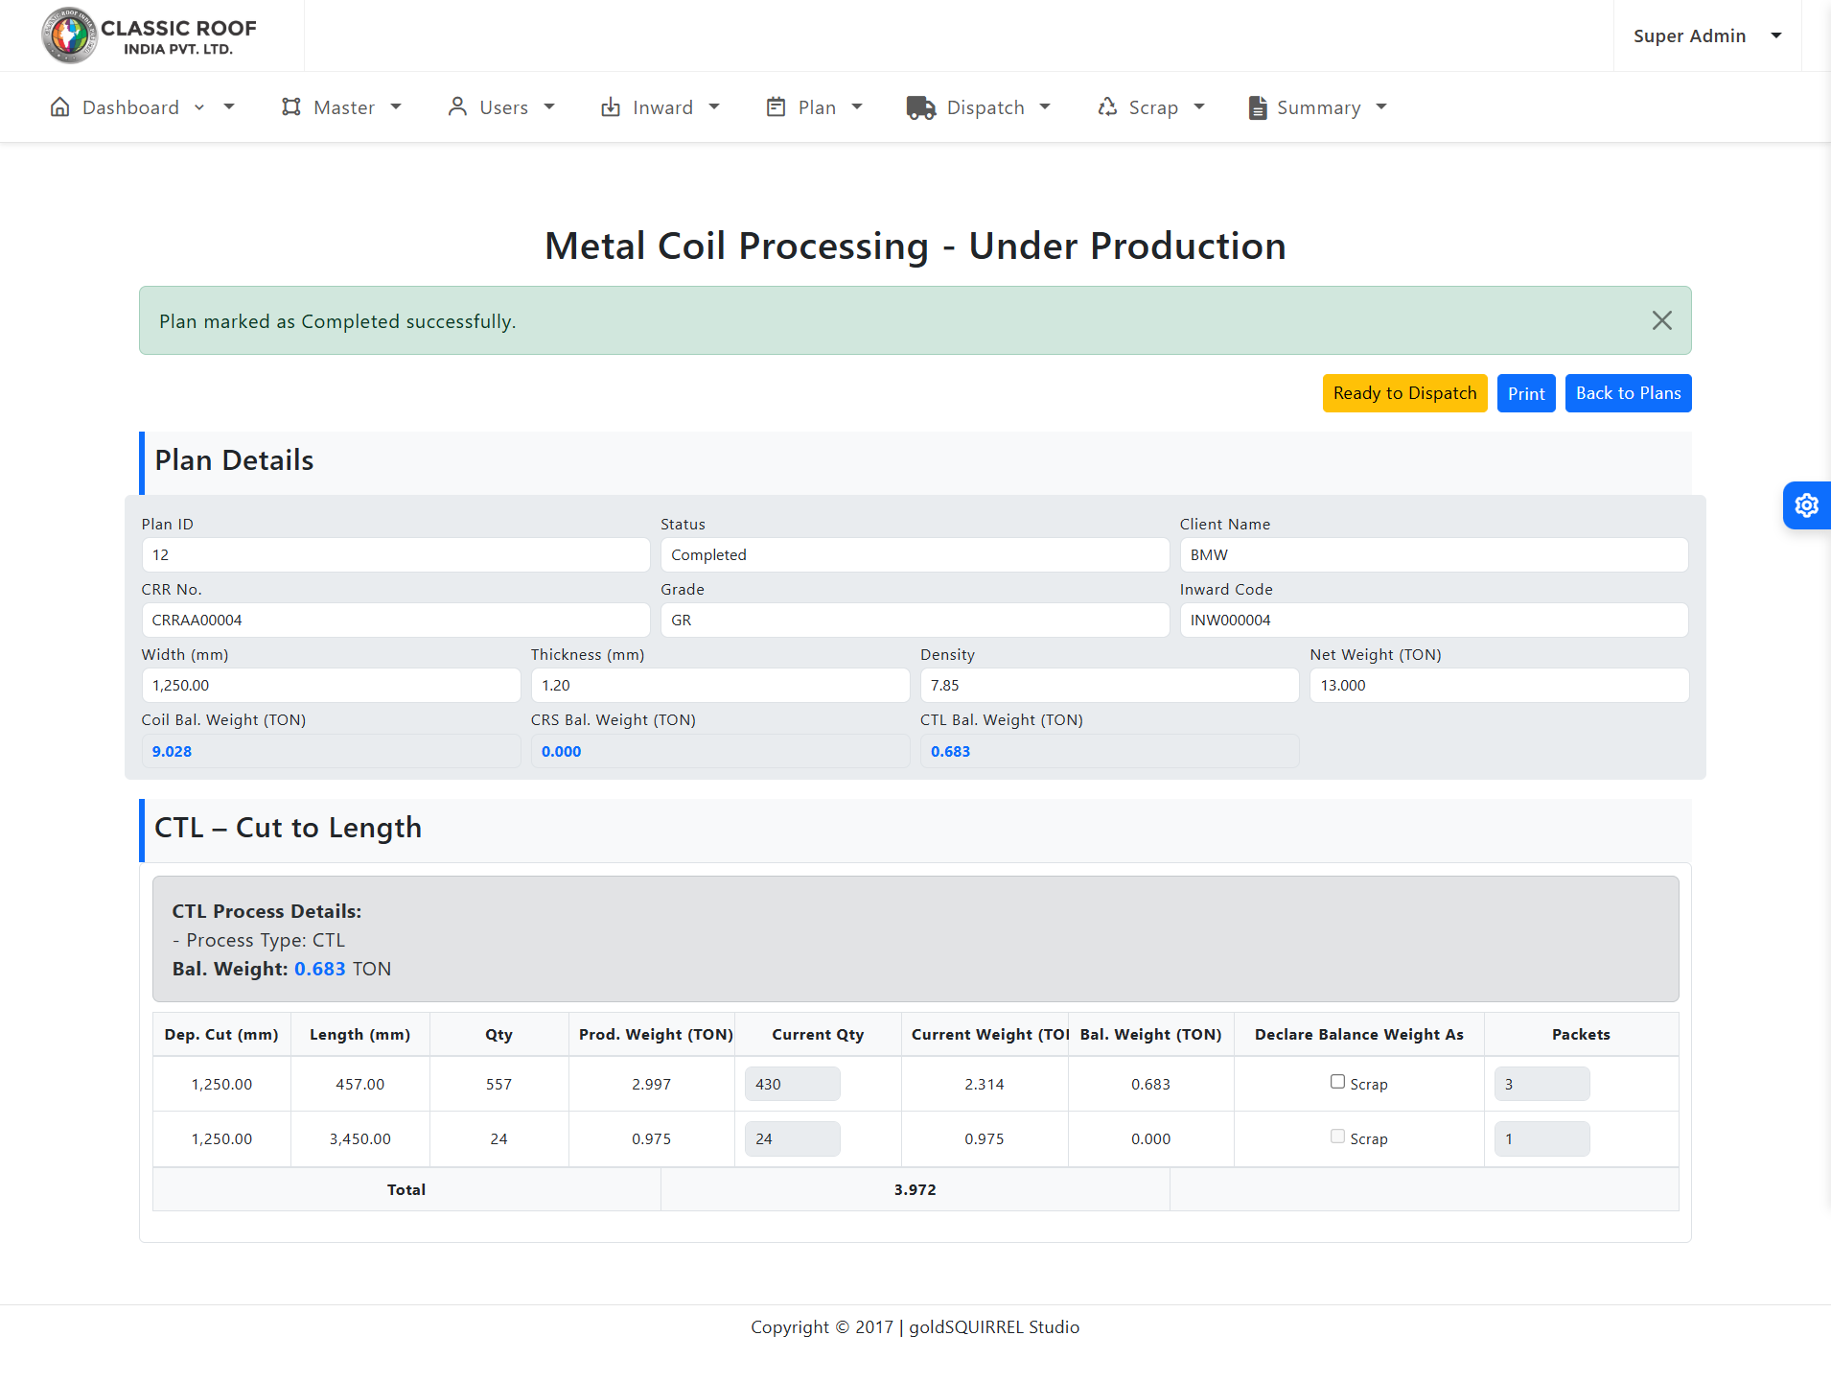Viewport: 1831px width, 1383px height.
Task: Click the Master nodes icon
Action: pyautogui.click(x=291, y=107)
